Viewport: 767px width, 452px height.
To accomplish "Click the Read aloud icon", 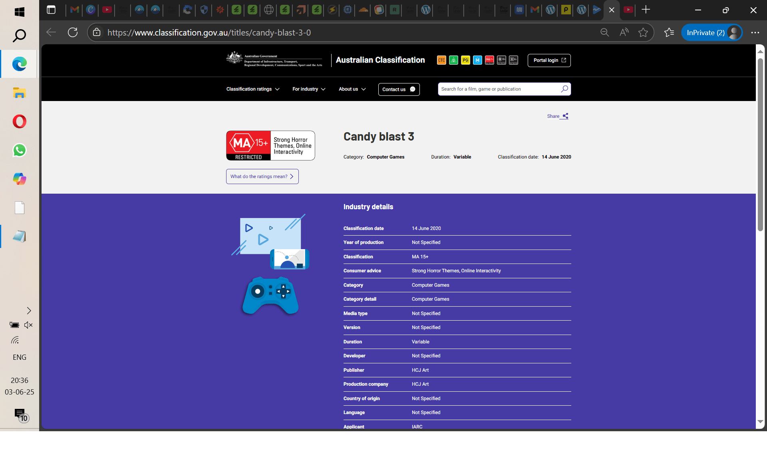I will pyautogui.click(x=624, y=32).
